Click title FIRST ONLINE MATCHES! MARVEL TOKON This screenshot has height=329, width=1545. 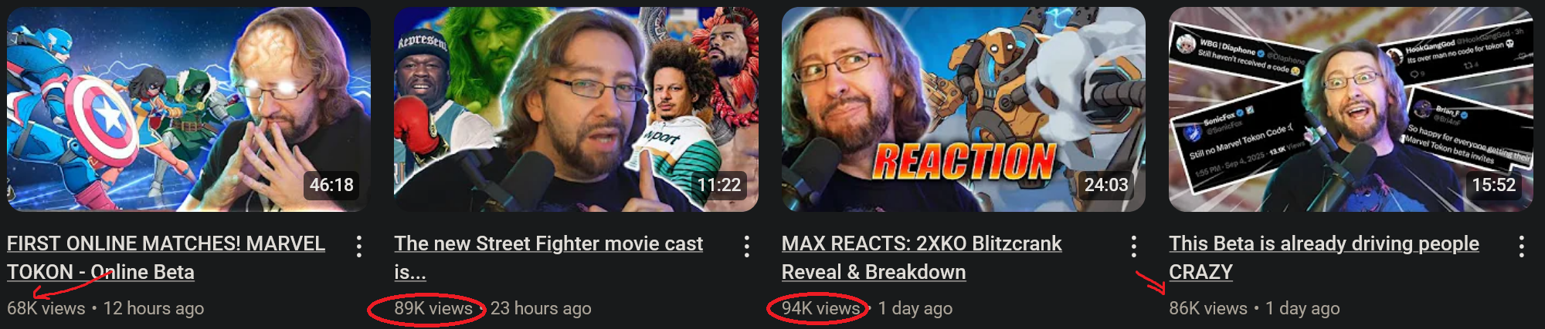166,257
